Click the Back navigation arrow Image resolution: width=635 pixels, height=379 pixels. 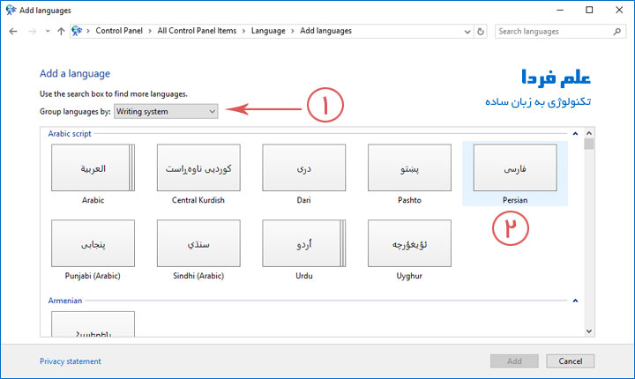[x=13, y=31]
